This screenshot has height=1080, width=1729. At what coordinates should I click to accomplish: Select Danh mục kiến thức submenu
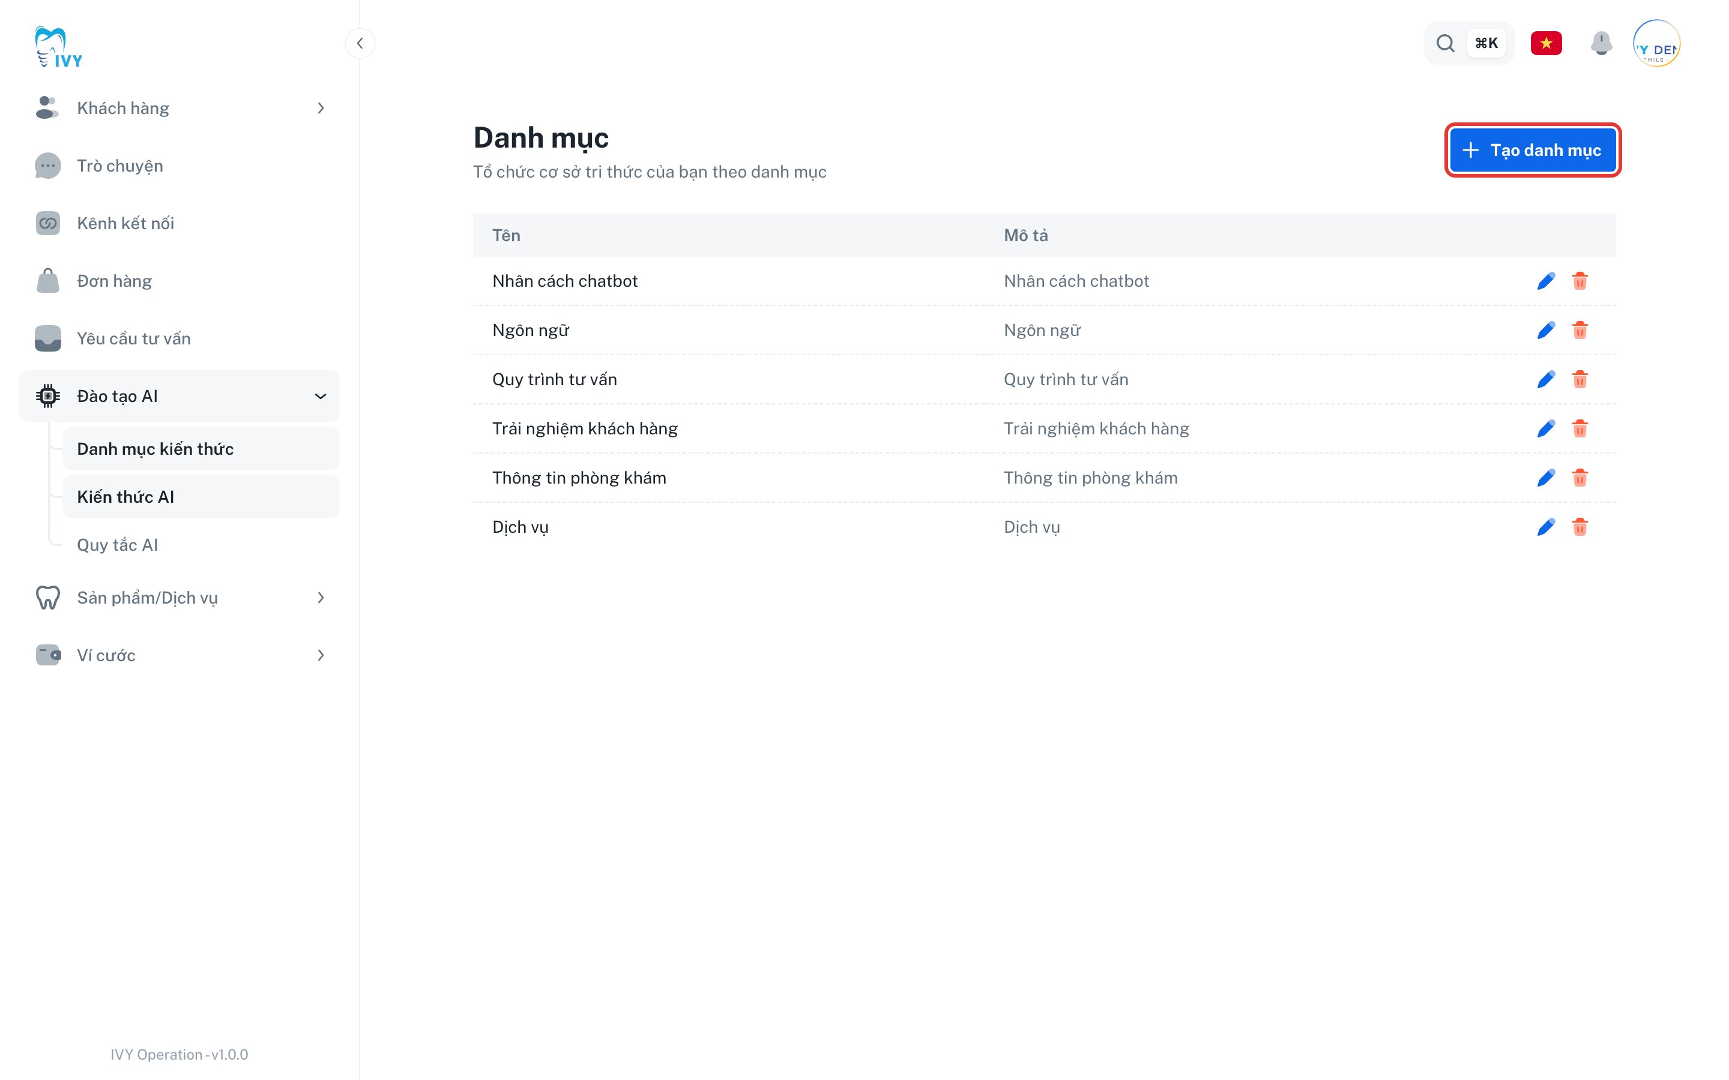pos(201,449)
